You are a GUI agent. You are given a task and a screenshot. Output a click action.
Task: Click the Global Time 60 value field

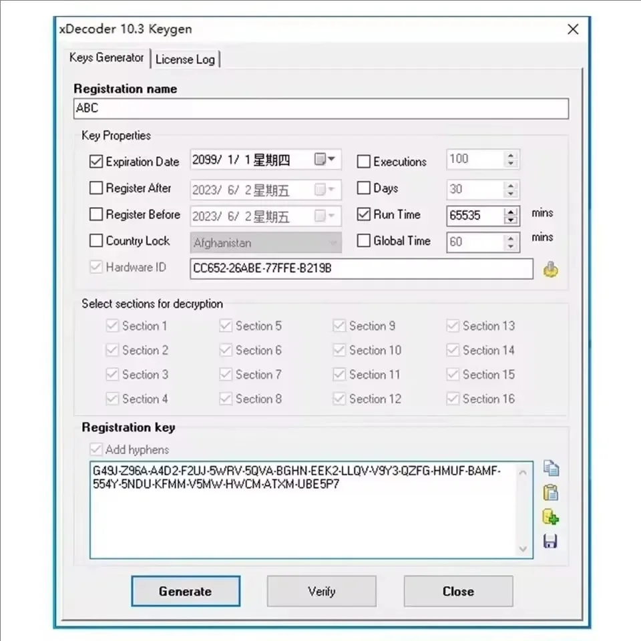point(476,242)
